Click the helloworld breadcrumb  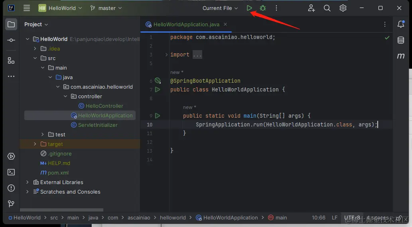click(173, 217)
